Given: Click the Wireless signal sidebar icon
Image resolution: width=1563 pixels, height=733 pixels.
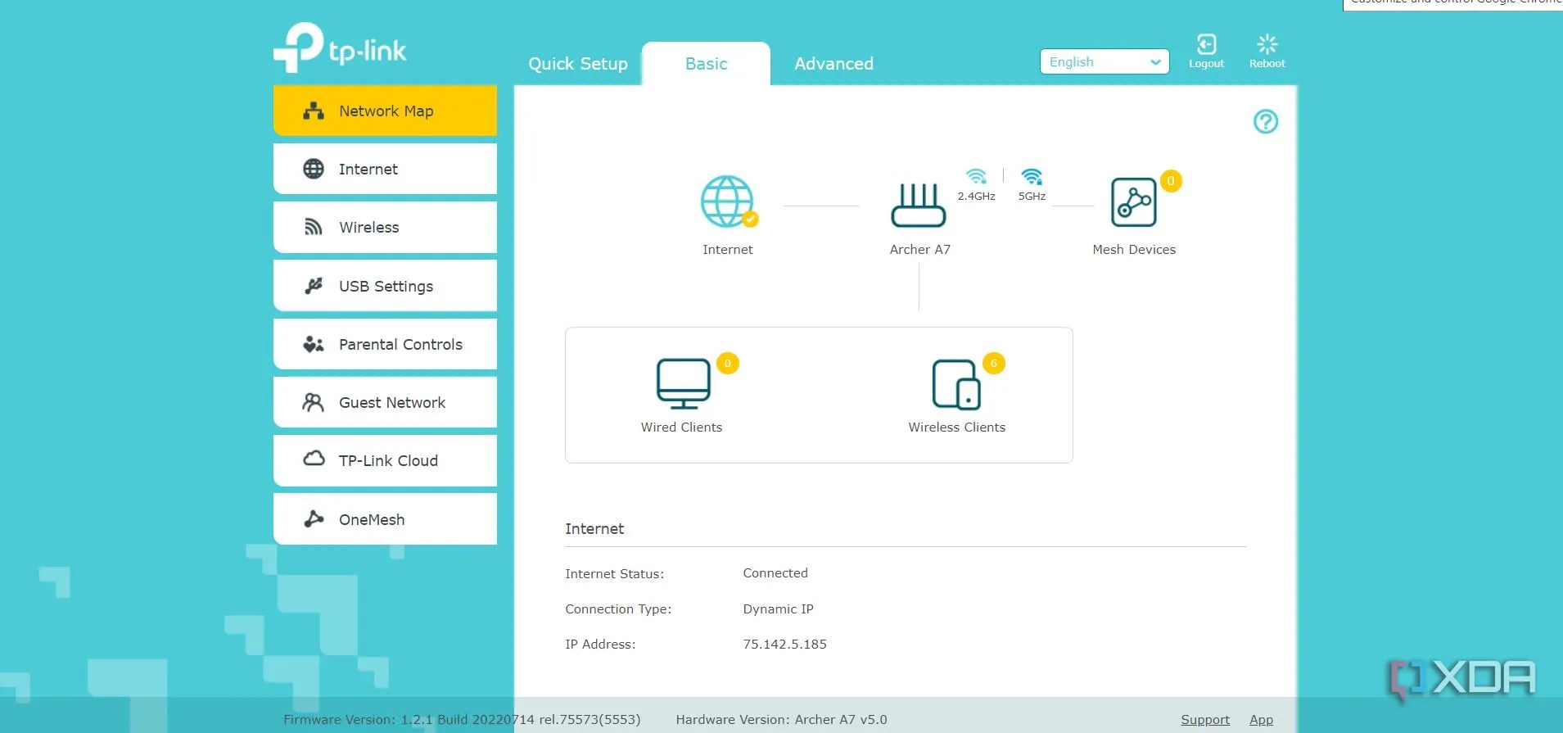Looking at the screenshot, I should coord(314,227).
